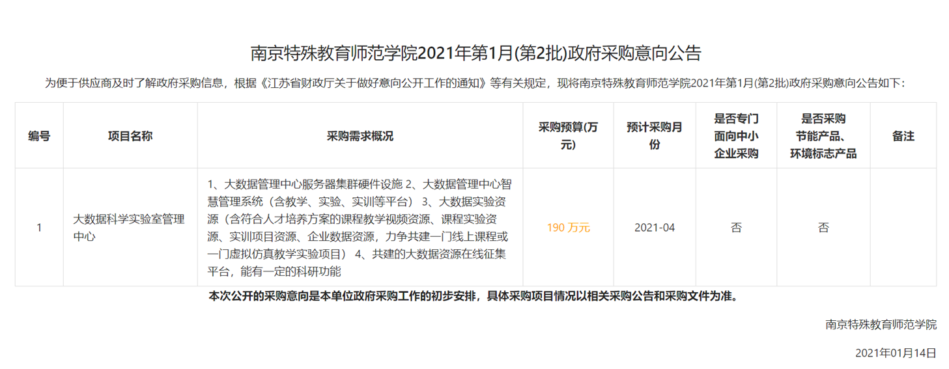Image resolution: width=949 pixels, height=369 pixels.
Task: Click the 采购需求概况 column header
Action: (360, 136)
